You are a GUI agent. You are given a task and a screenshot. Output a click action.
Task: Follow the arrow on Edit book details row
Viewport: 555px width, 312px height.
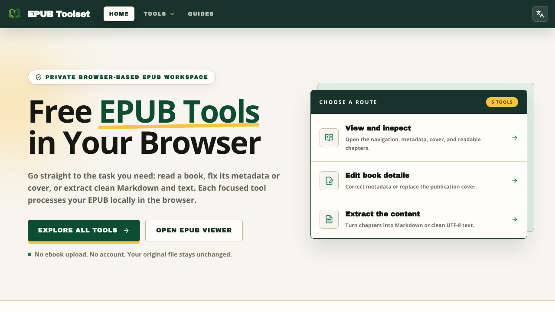515,181
